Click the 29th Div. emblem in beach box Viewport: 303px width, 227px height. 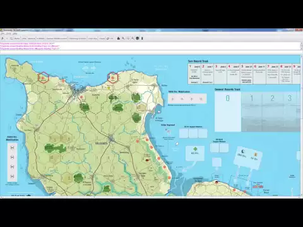[242, 152]
